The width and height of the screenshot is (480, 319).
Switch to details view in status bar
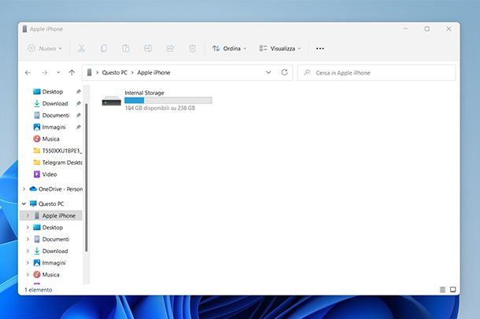(x=442, y=289)
